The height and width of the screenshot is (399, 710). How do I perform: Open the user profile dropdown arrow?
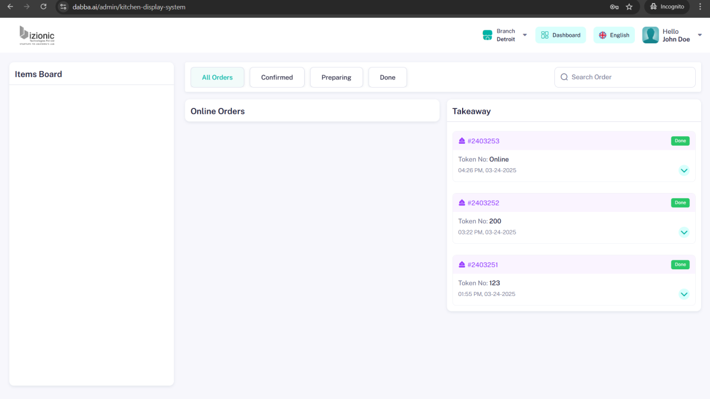click(x=700, y=36)
